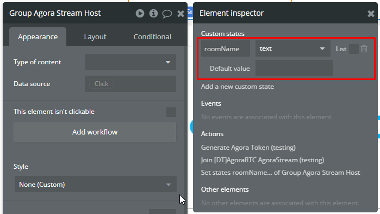Click Add a new custom state
380x214 pixels.
237,87
